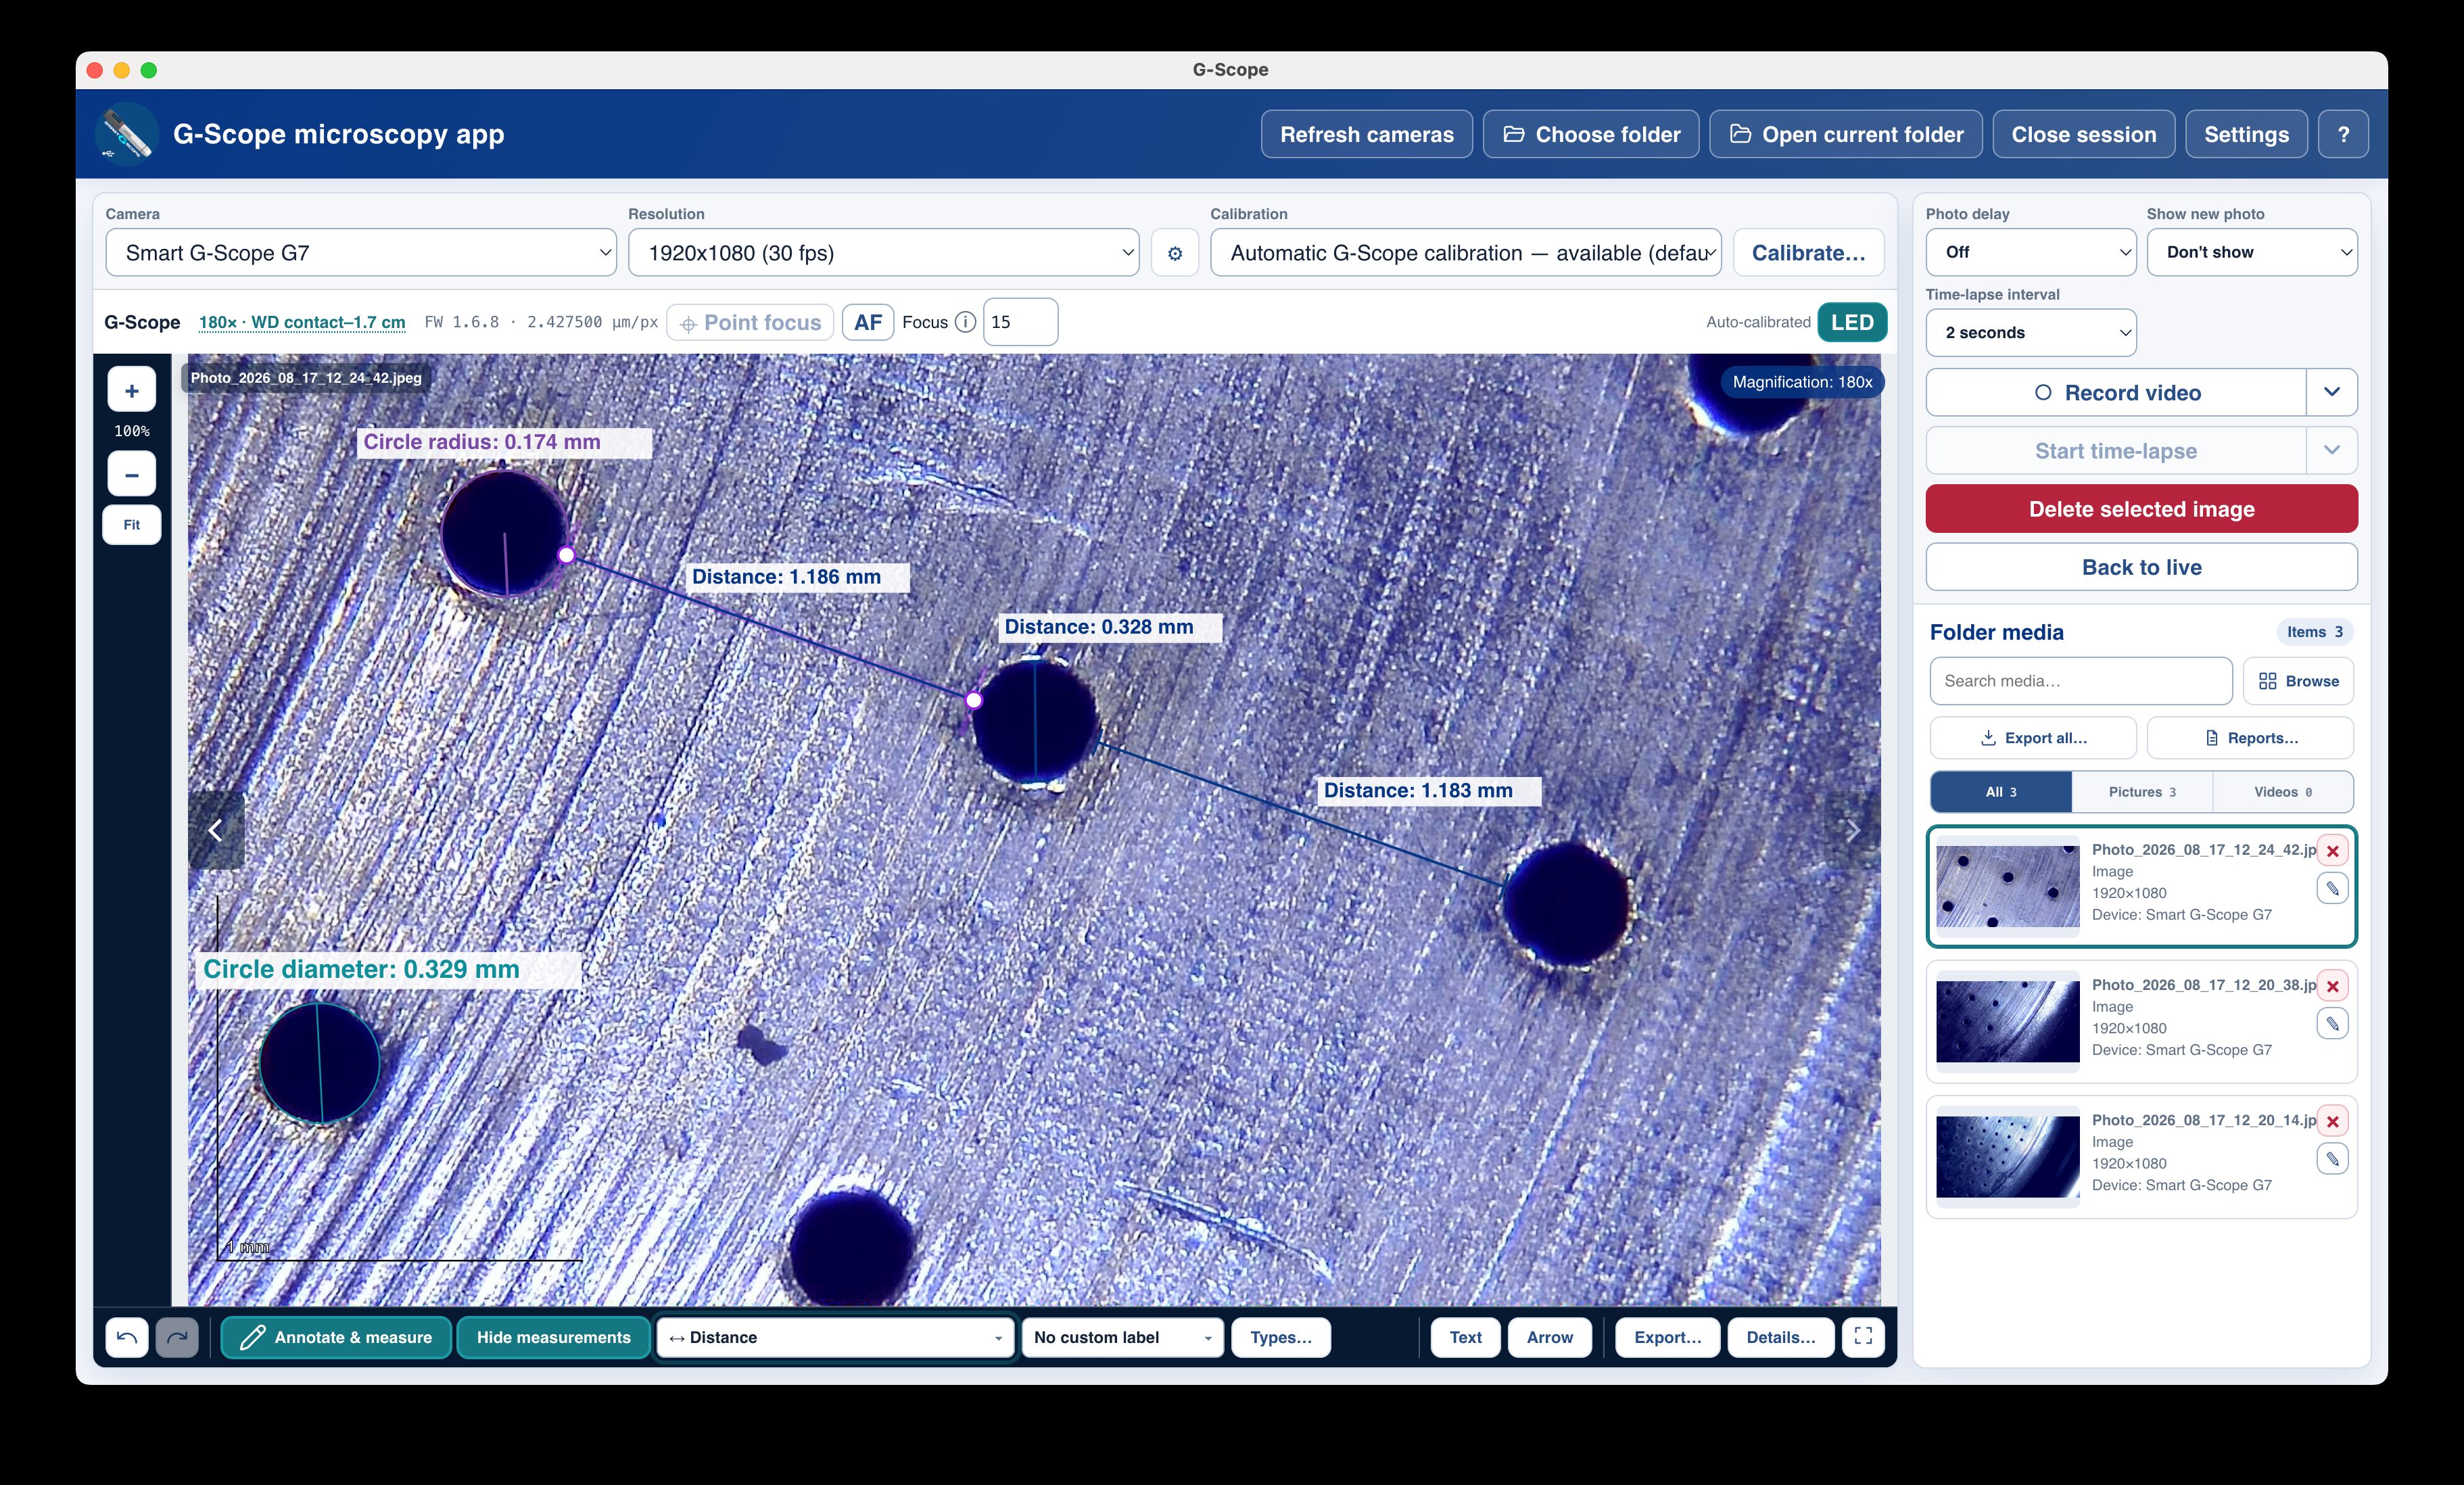Click the Calibrate… button
Viewport: 2464px width, 1485px height.
click(x=1808, y=253)
